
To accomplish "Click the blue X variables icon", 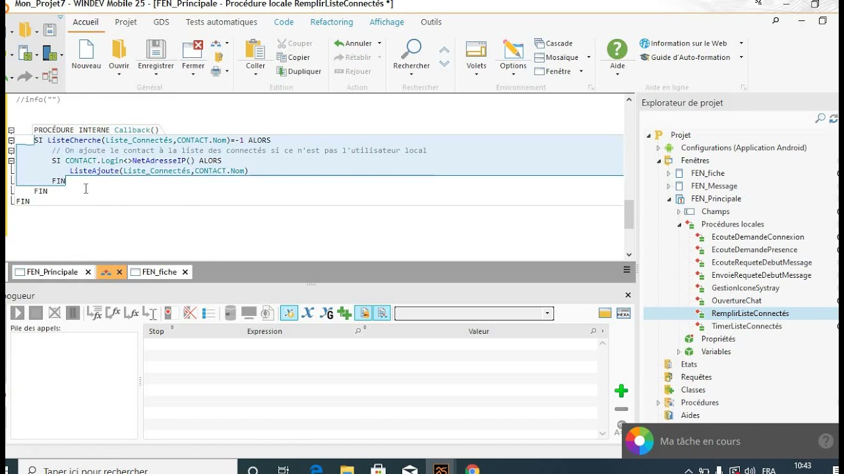I will point(307,313).
